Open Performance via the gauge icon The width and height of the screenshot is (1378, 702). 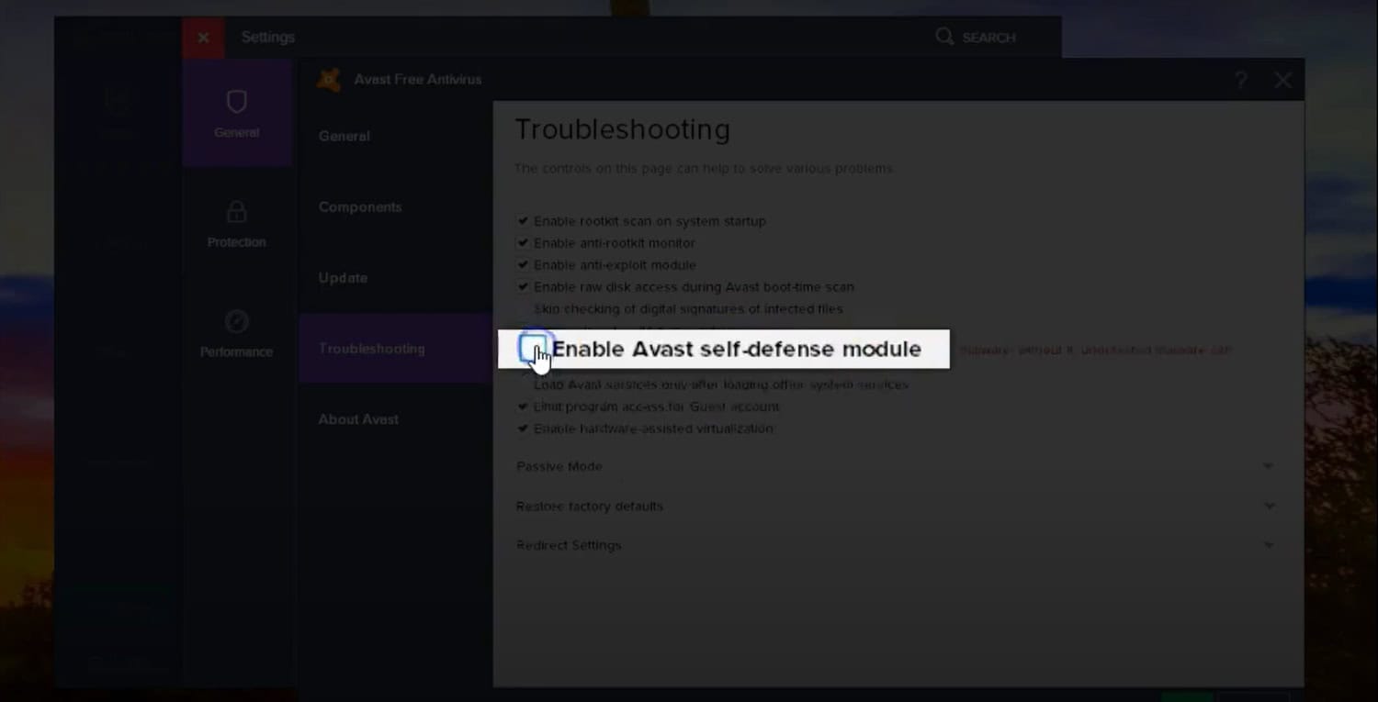coord(236,322)
